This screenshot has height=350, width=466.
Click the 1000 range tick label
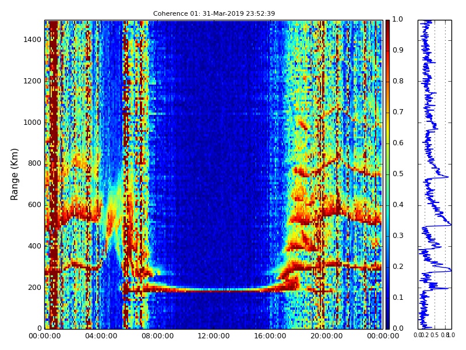pos(33,123)
